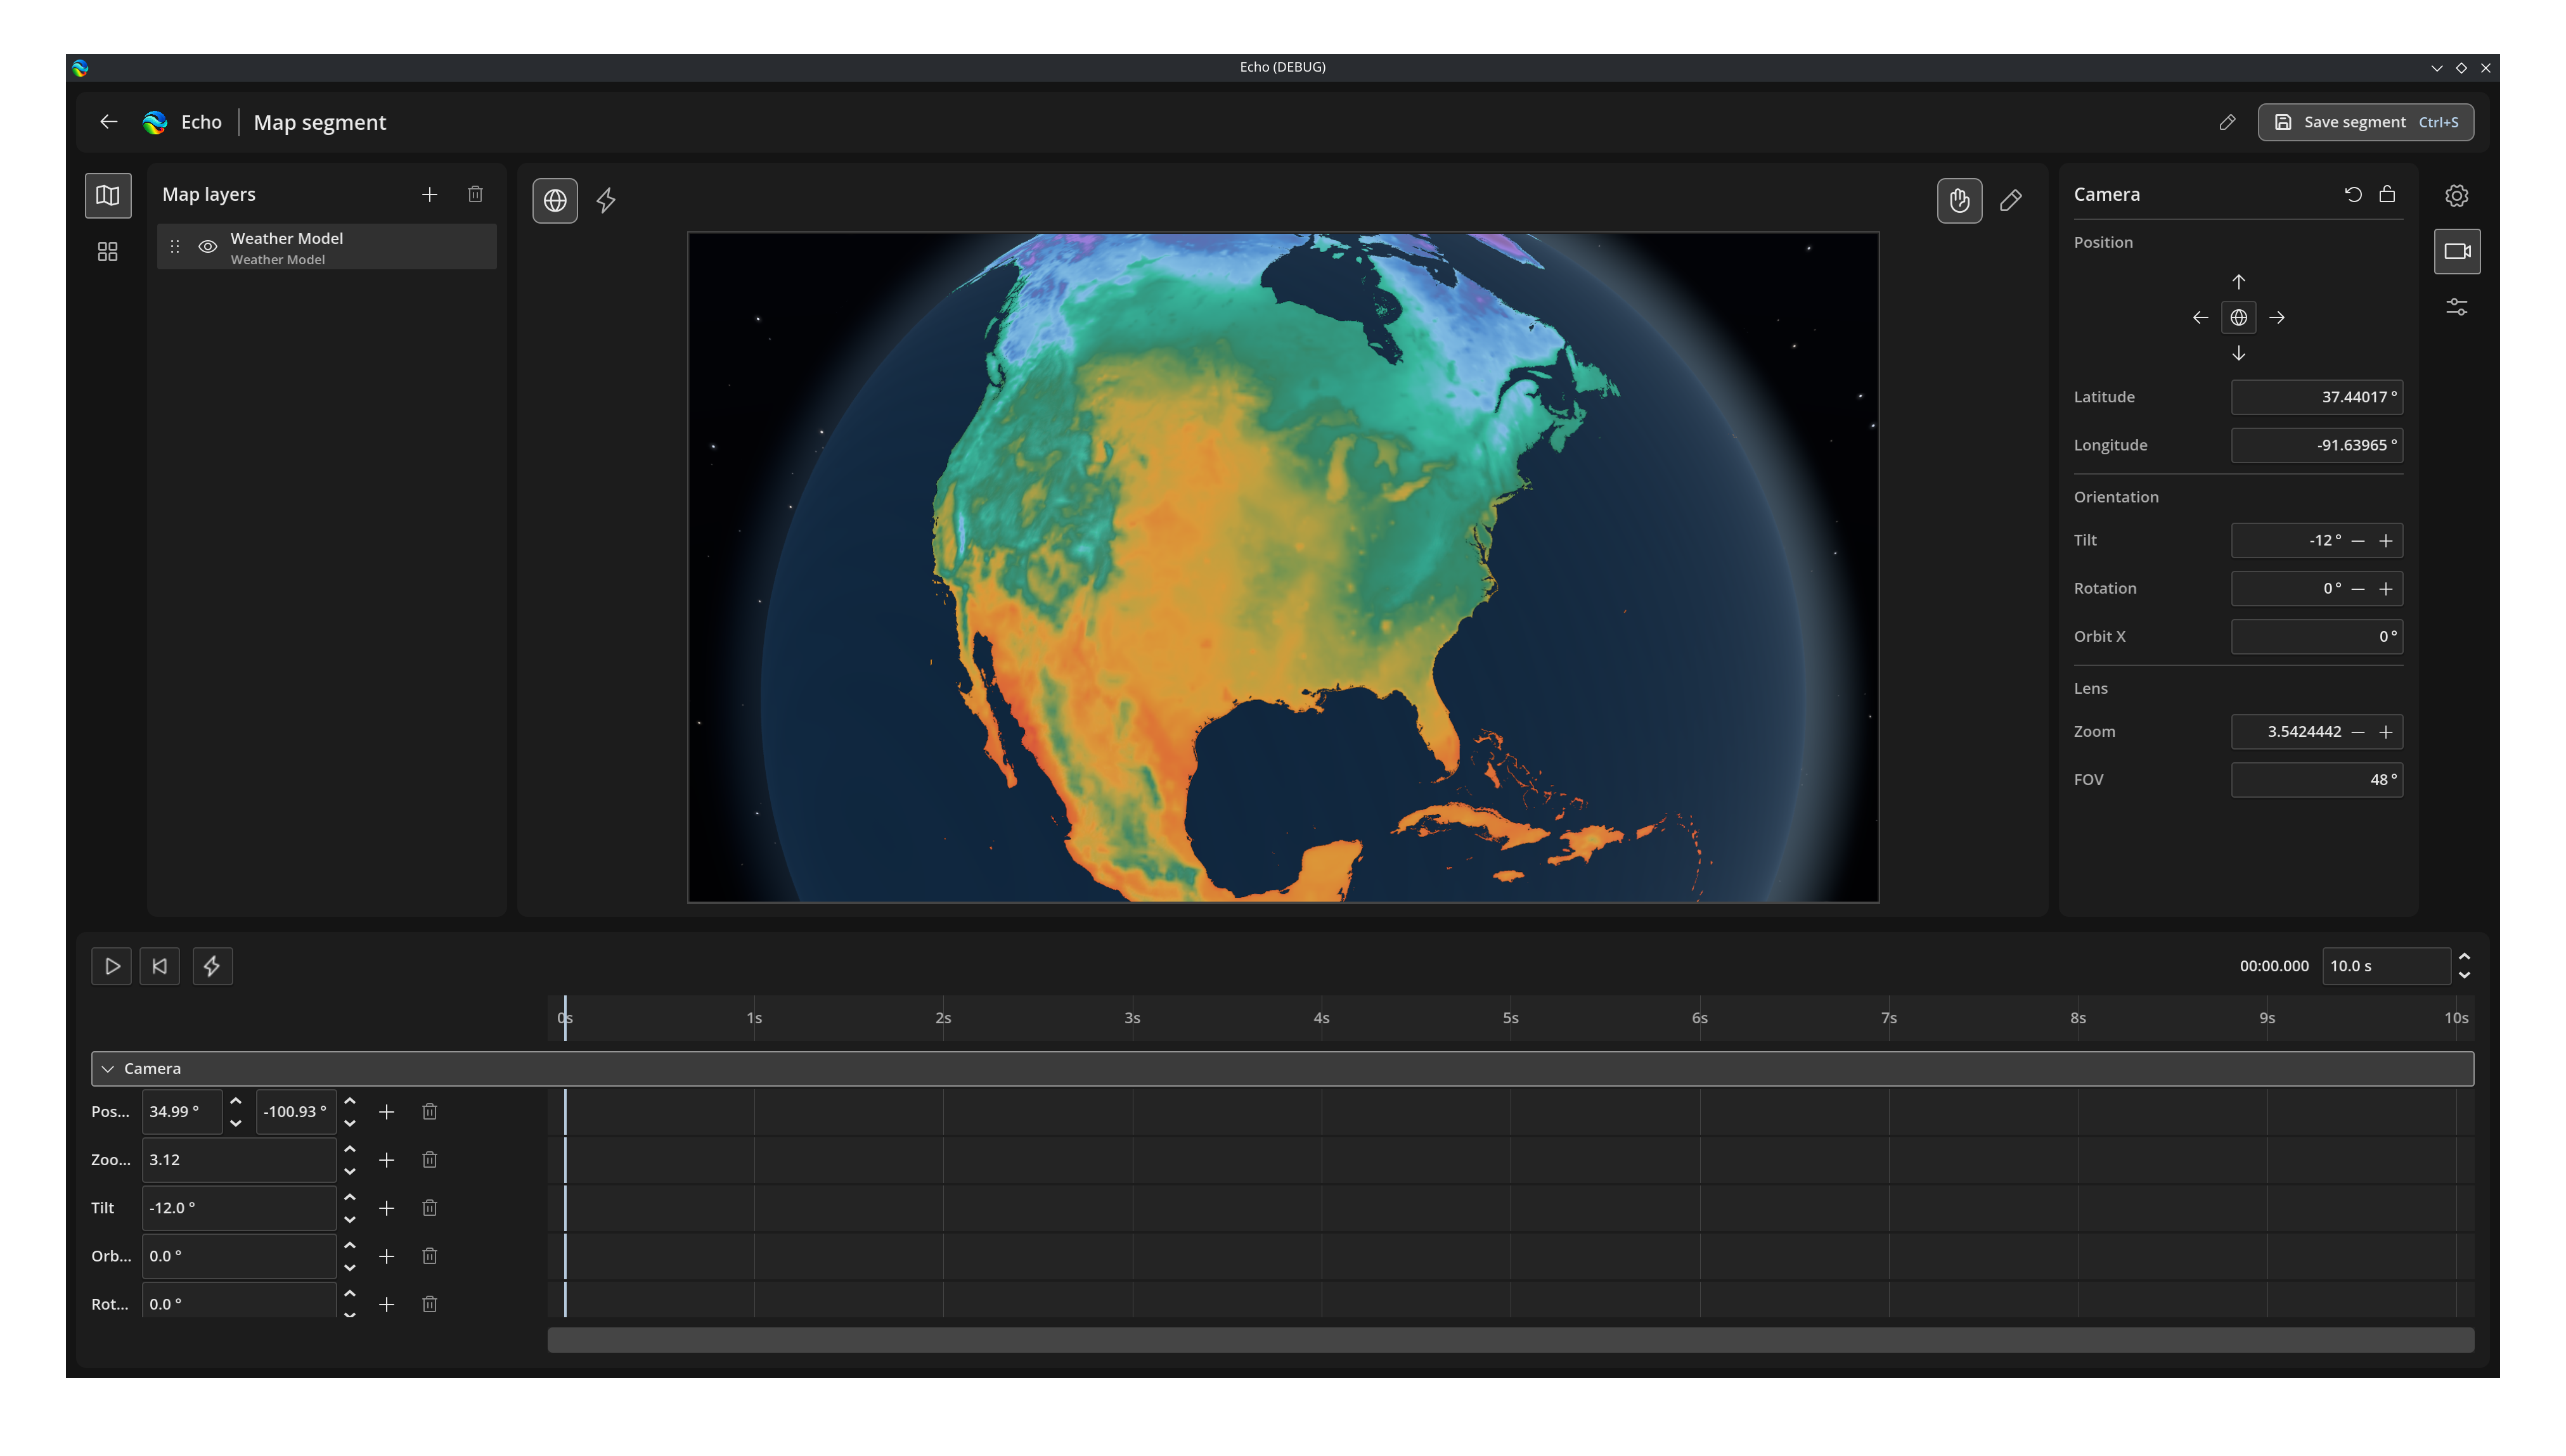Viewport: 2566px width, 1456px height.
Task: Center camera with globe button
Action: point(2238,318)
